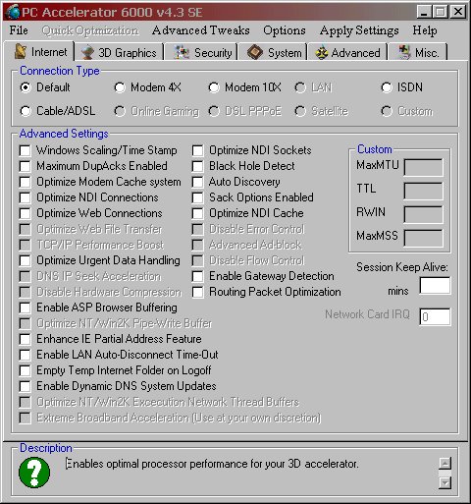This screenshot has width=471, height=504.
Task: Click the MaxMTU input field
Action: click(x=424, y=167)
